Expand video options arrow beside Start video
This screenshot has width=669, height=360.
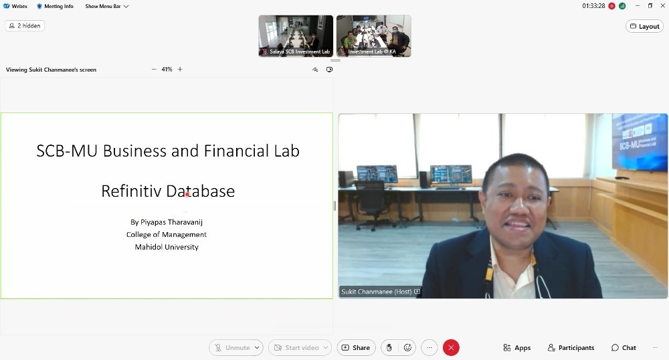[326, 348]
